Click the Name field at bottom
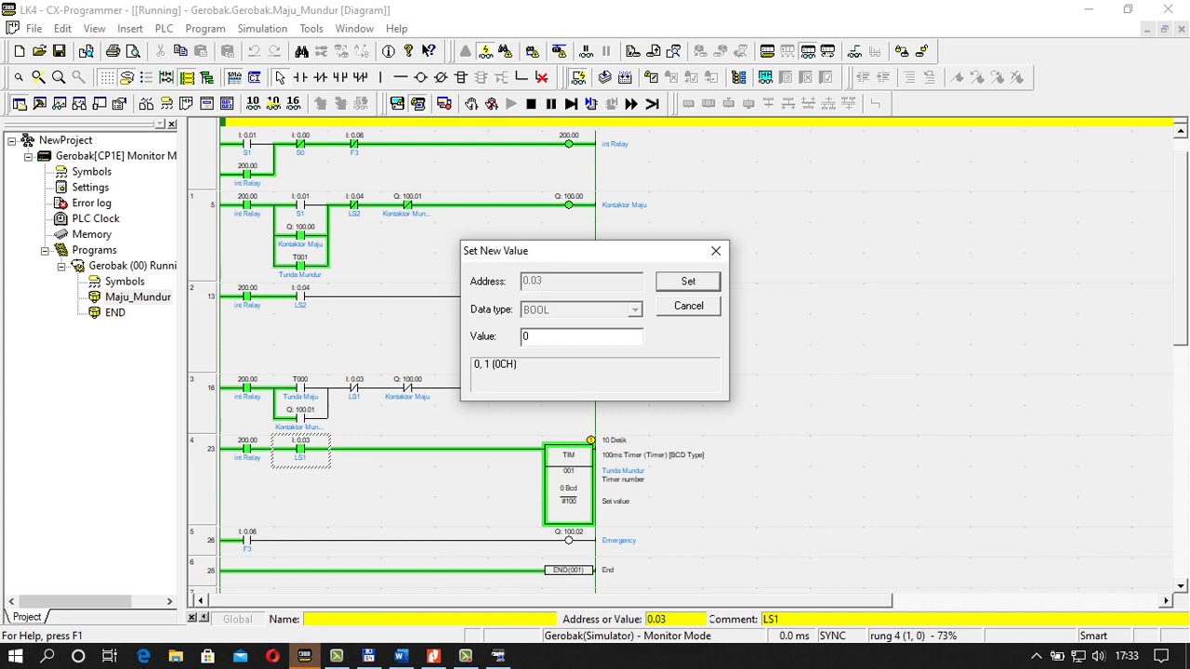 pos(429,619)
